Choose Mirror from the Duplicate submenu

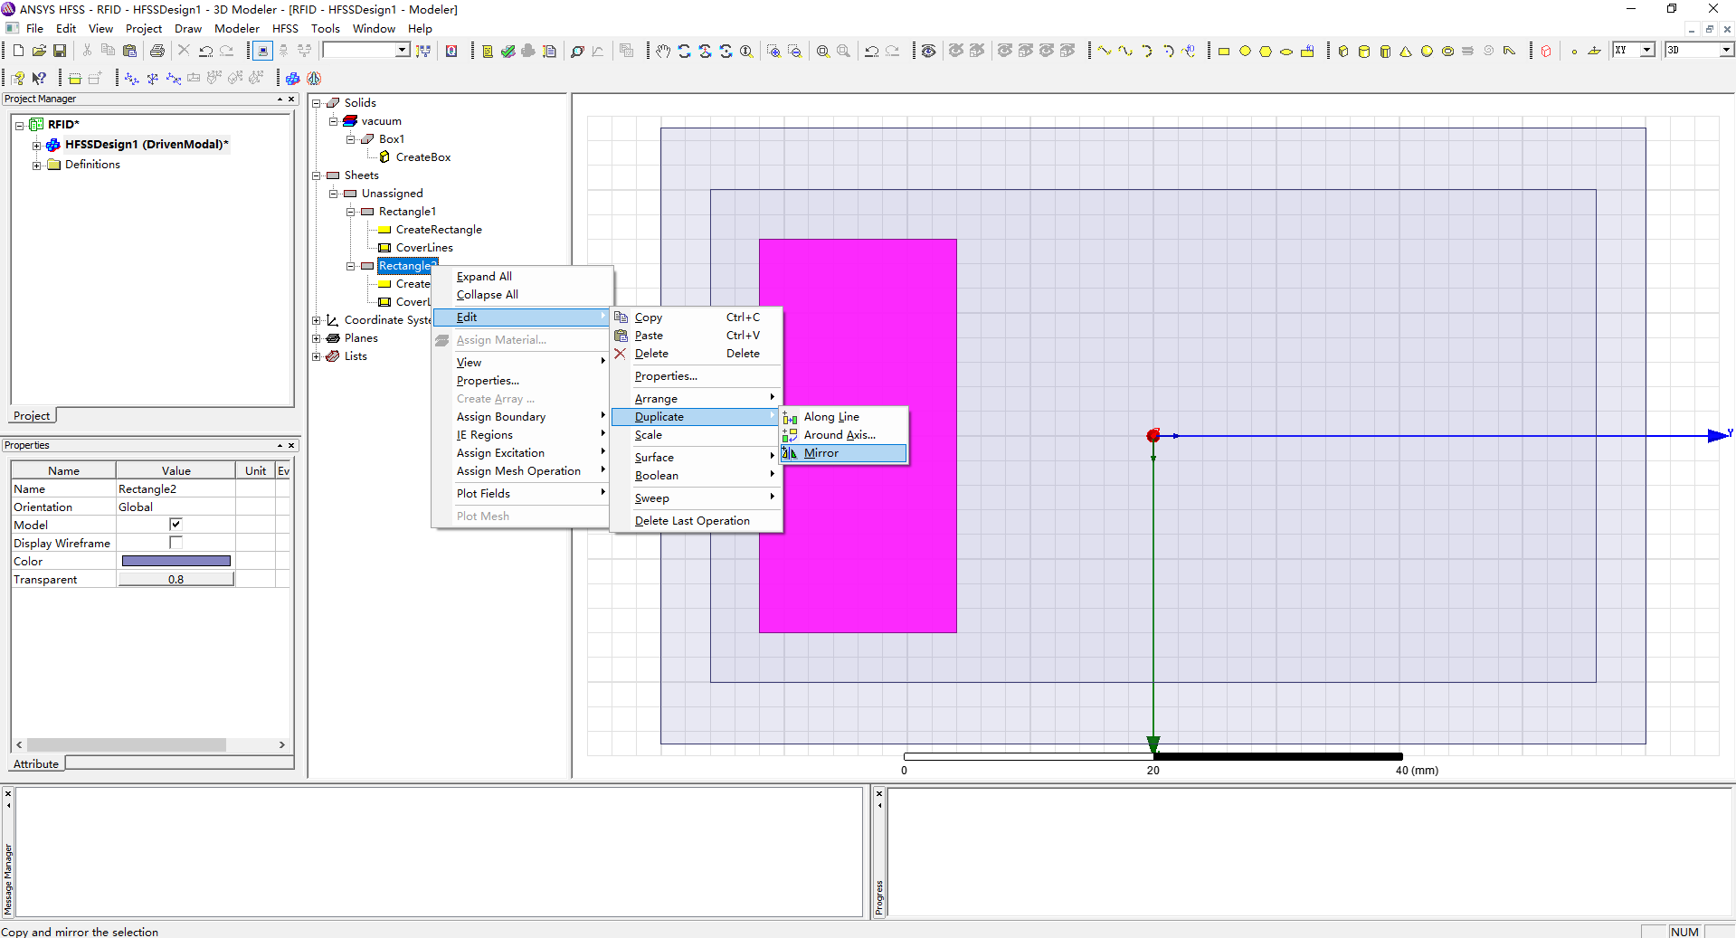tap(821, 453)
